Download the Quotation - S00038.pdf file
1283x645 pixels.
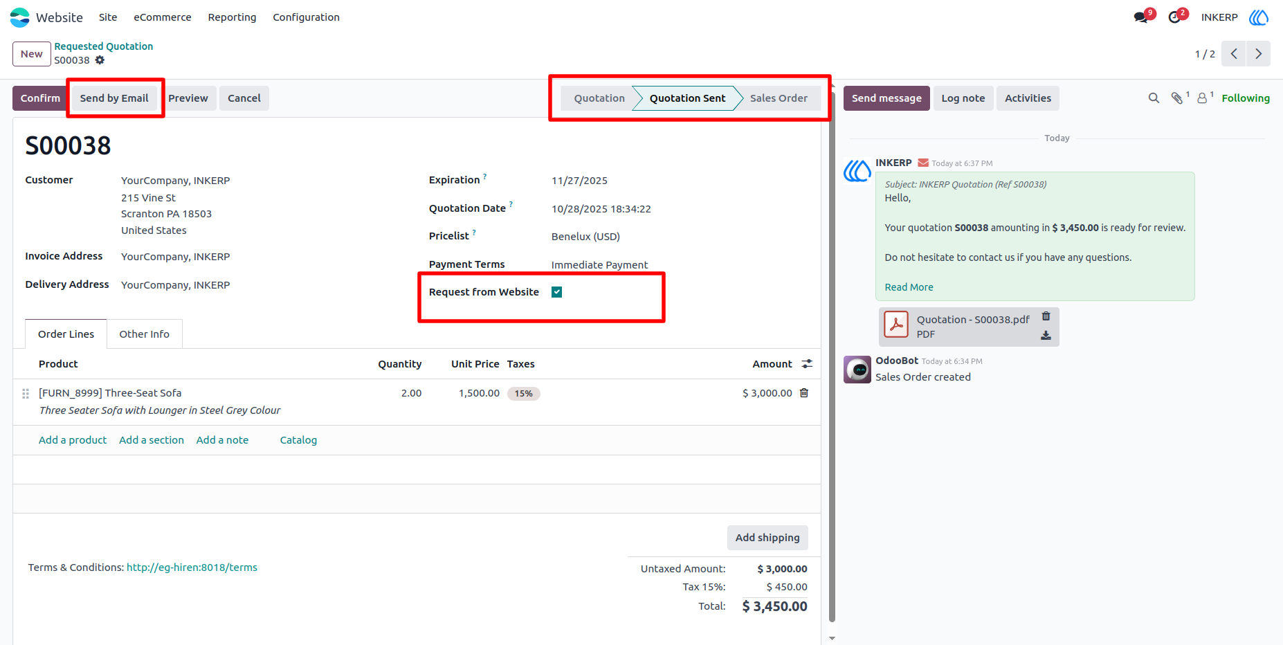tap(1046, 335)
